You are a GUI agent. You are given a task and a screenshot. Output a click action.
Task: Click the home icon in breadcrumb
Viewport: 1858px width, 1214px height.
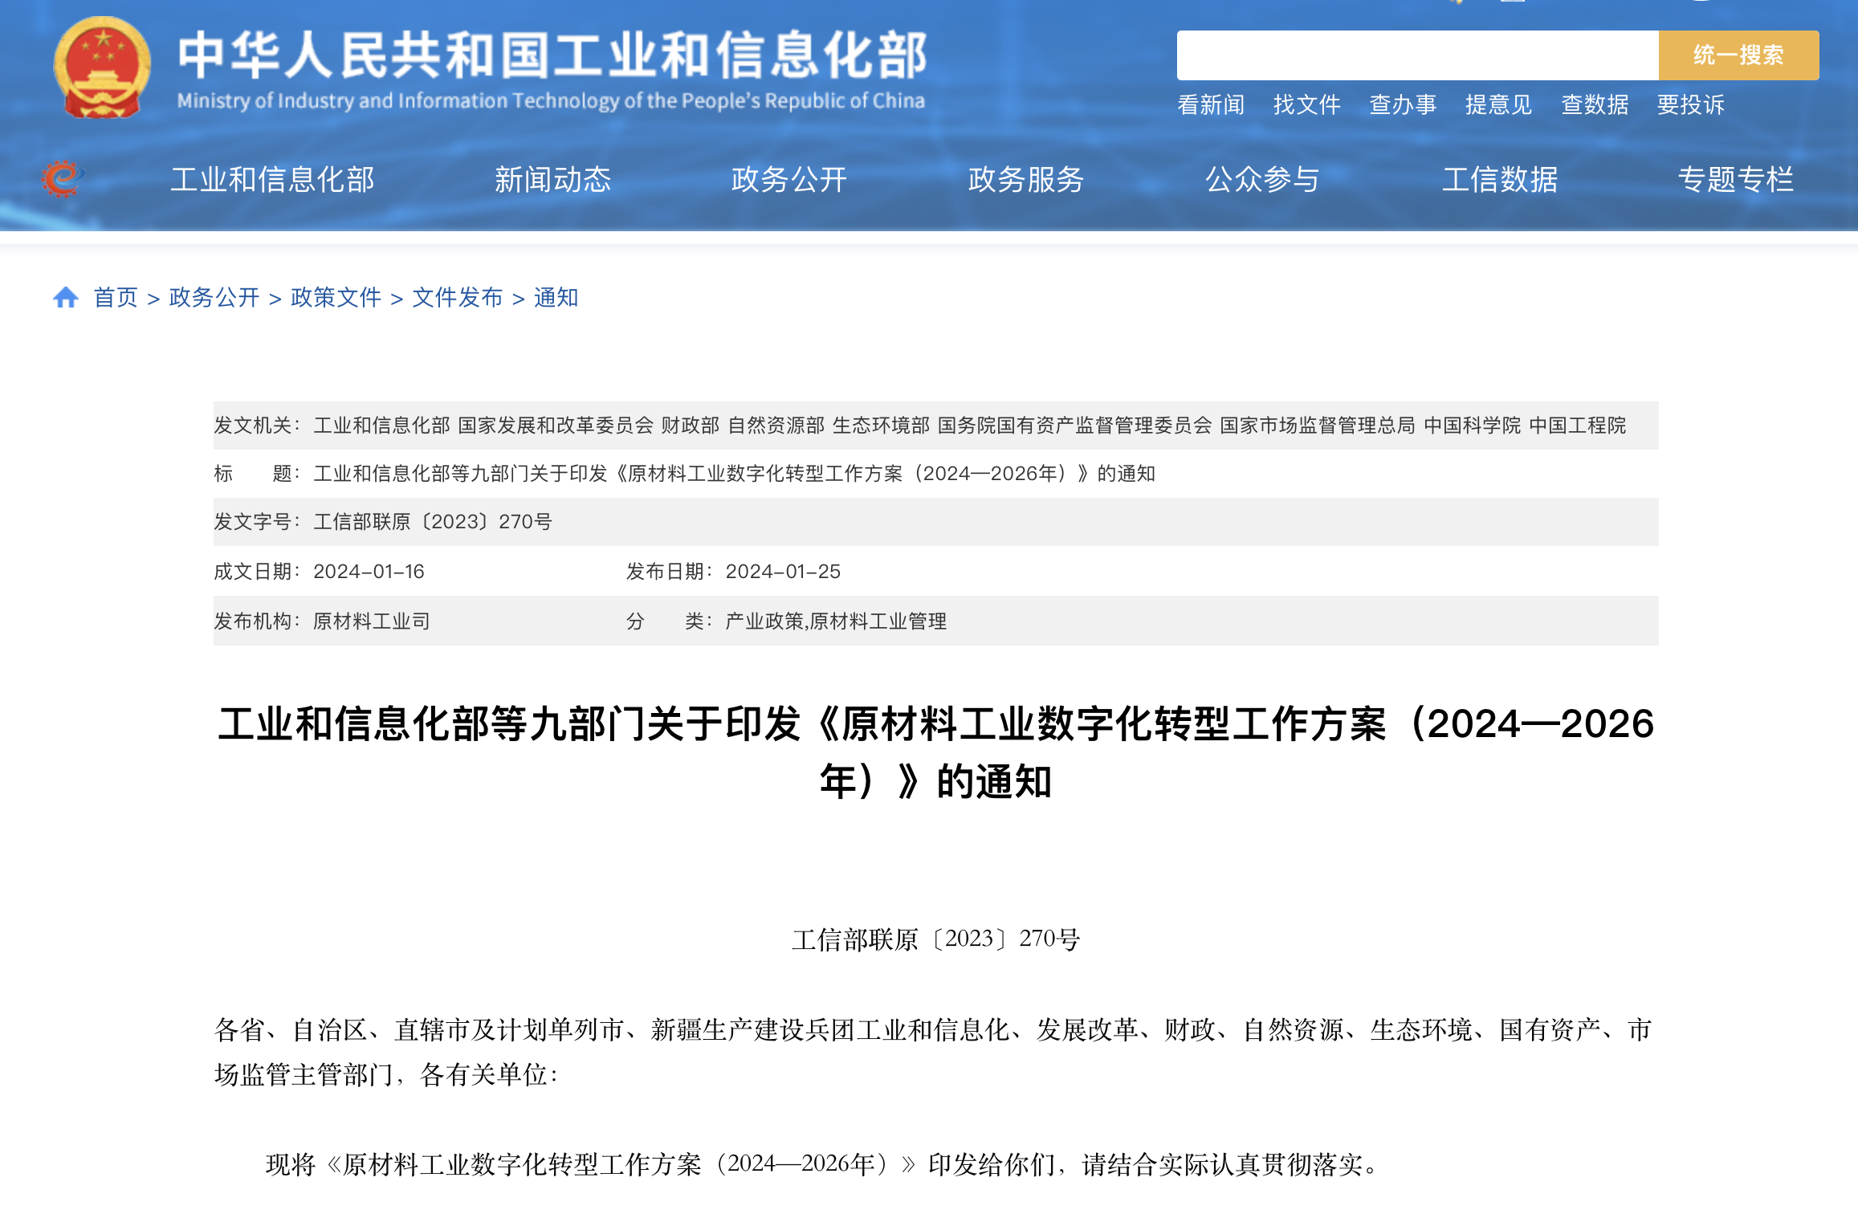[x=66, y=298]
